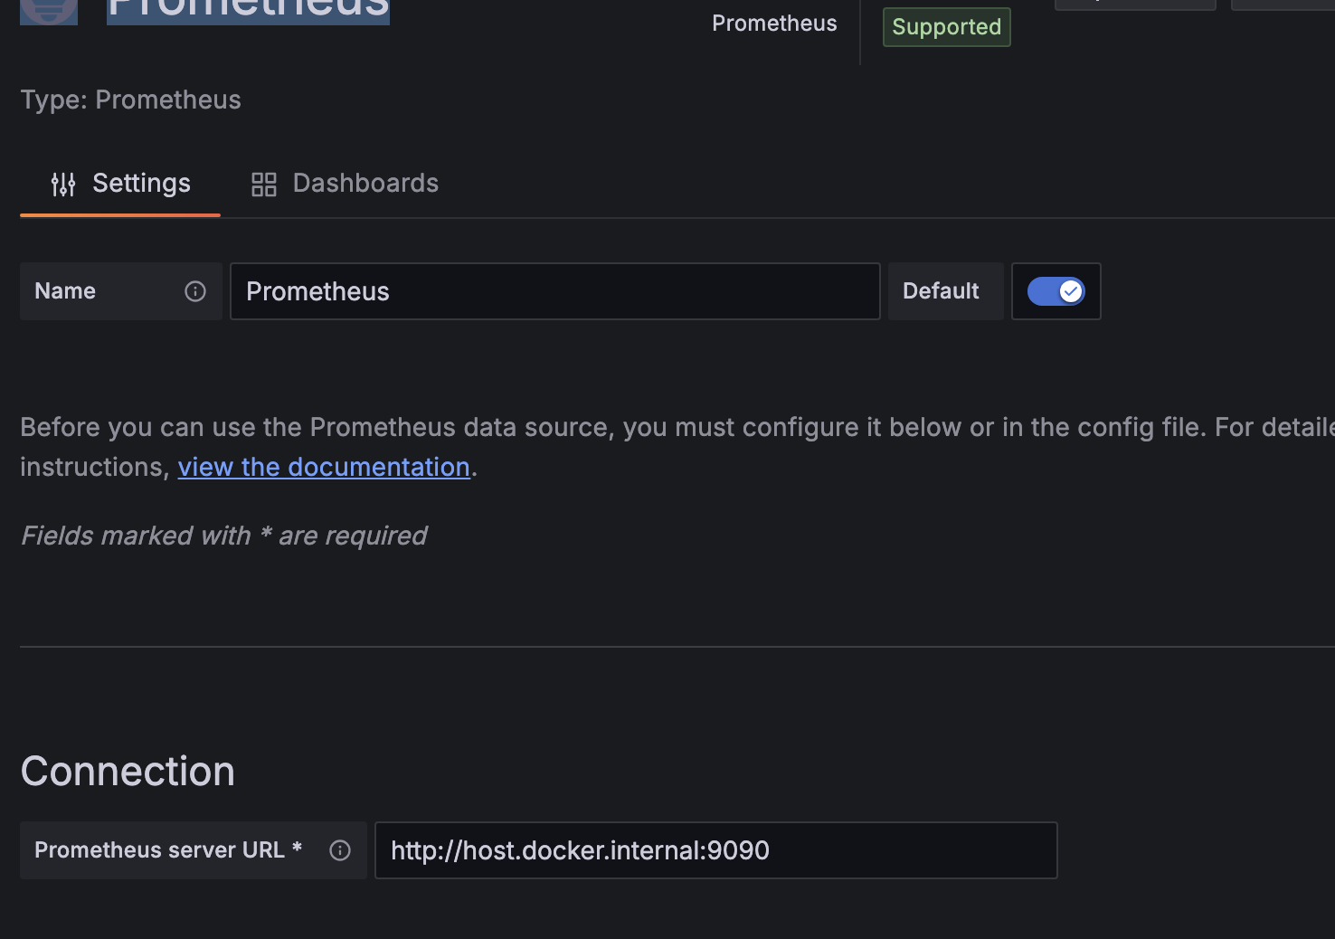Click the Default label text

coord(941,291)
